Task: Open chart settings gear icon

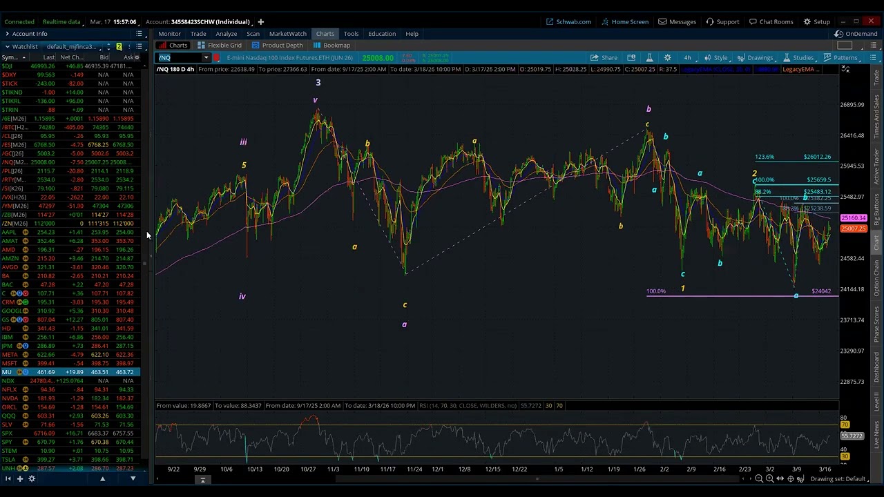Action: point(667,58)
